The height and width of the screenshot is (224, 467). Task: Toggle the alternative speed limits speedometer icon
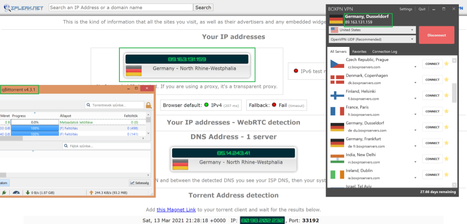coord(17,193)
